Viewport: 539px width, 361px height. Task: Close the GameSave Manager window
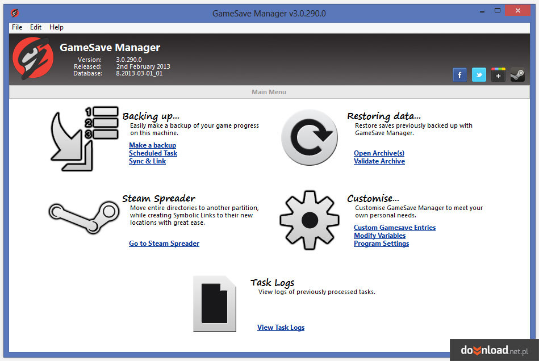[x=517, y=11]
